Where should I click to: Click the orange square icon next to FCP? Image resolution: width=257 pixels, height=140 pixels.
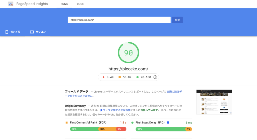click(67, 123)
